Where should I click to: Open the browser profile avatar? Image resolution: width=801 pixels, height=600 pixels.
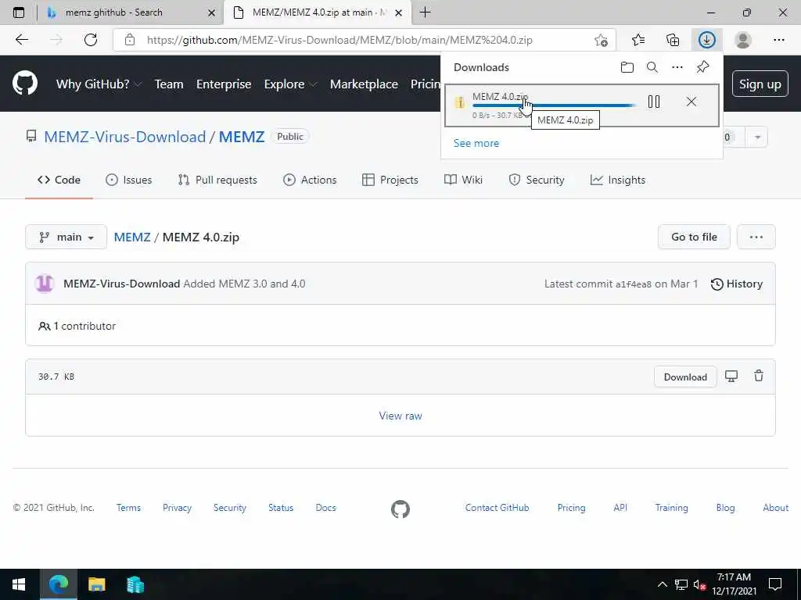(743, 40)
